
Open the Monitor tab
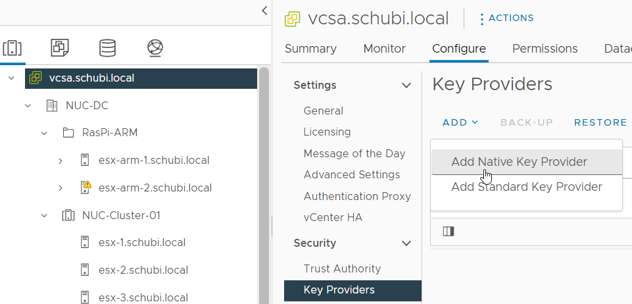tap(384, 49)
